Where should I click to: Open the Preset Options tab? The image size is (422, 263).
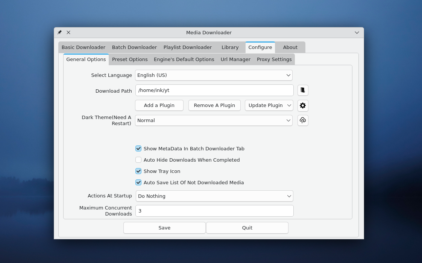click(x=130, y=59)
